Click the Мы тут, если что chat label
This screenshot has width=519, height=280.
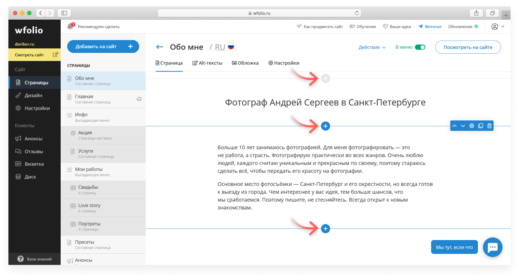pyautogui.click(x=454, y=247)
